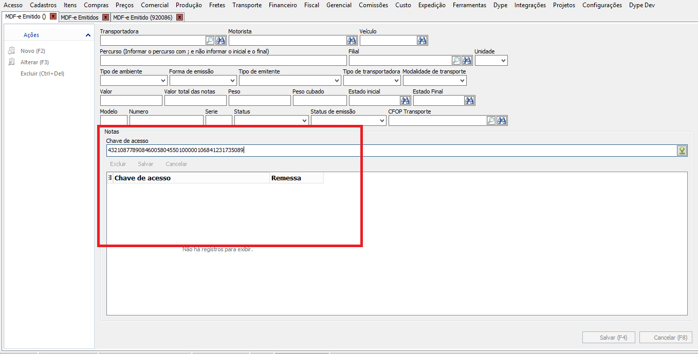This screenshot has height=354, width=698.
Task: Open the Fiscal menu
Action: (311, 5)
